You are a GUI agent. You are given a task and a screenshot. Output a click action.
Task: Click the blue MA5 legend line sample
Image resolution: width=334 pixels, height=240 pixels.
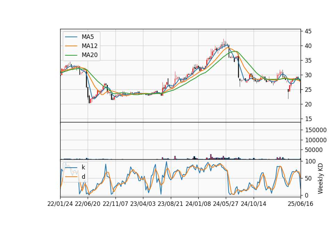tap(71, 37)
